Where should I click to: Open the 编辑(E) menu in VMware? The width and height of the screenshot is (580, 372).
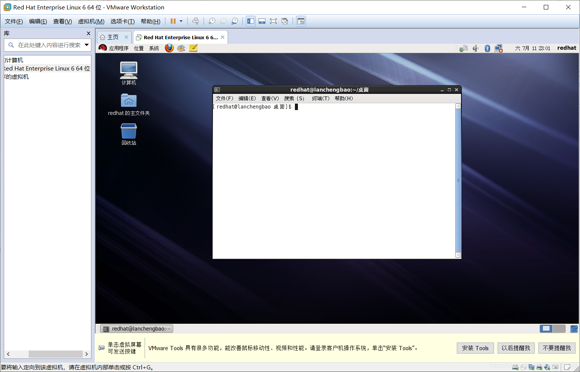point(38,21)
